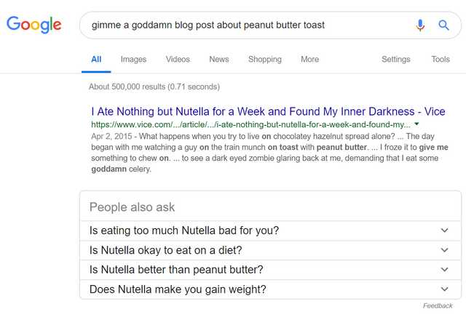
Task: Switch to the Videos tab
Action: (x=178, y=60)
